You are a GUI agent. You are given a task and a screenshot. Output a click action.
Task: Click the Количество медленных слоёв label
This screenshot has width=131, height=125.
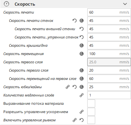click(29, 95)
